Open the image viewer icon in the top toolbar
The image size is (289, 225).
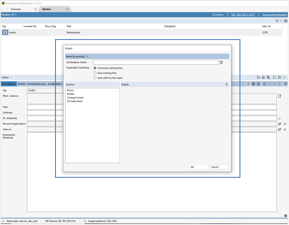coord(285,21)
